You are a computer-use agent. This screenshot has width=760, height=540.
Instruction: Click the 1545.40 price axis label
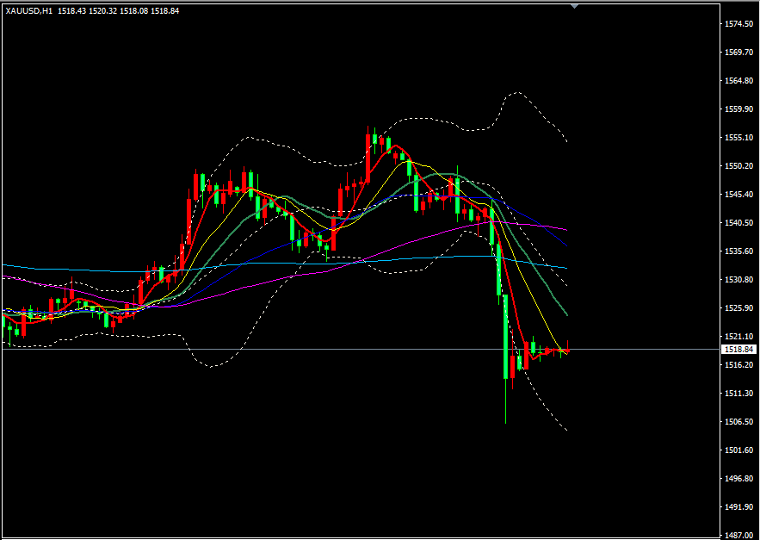(738, 194)
